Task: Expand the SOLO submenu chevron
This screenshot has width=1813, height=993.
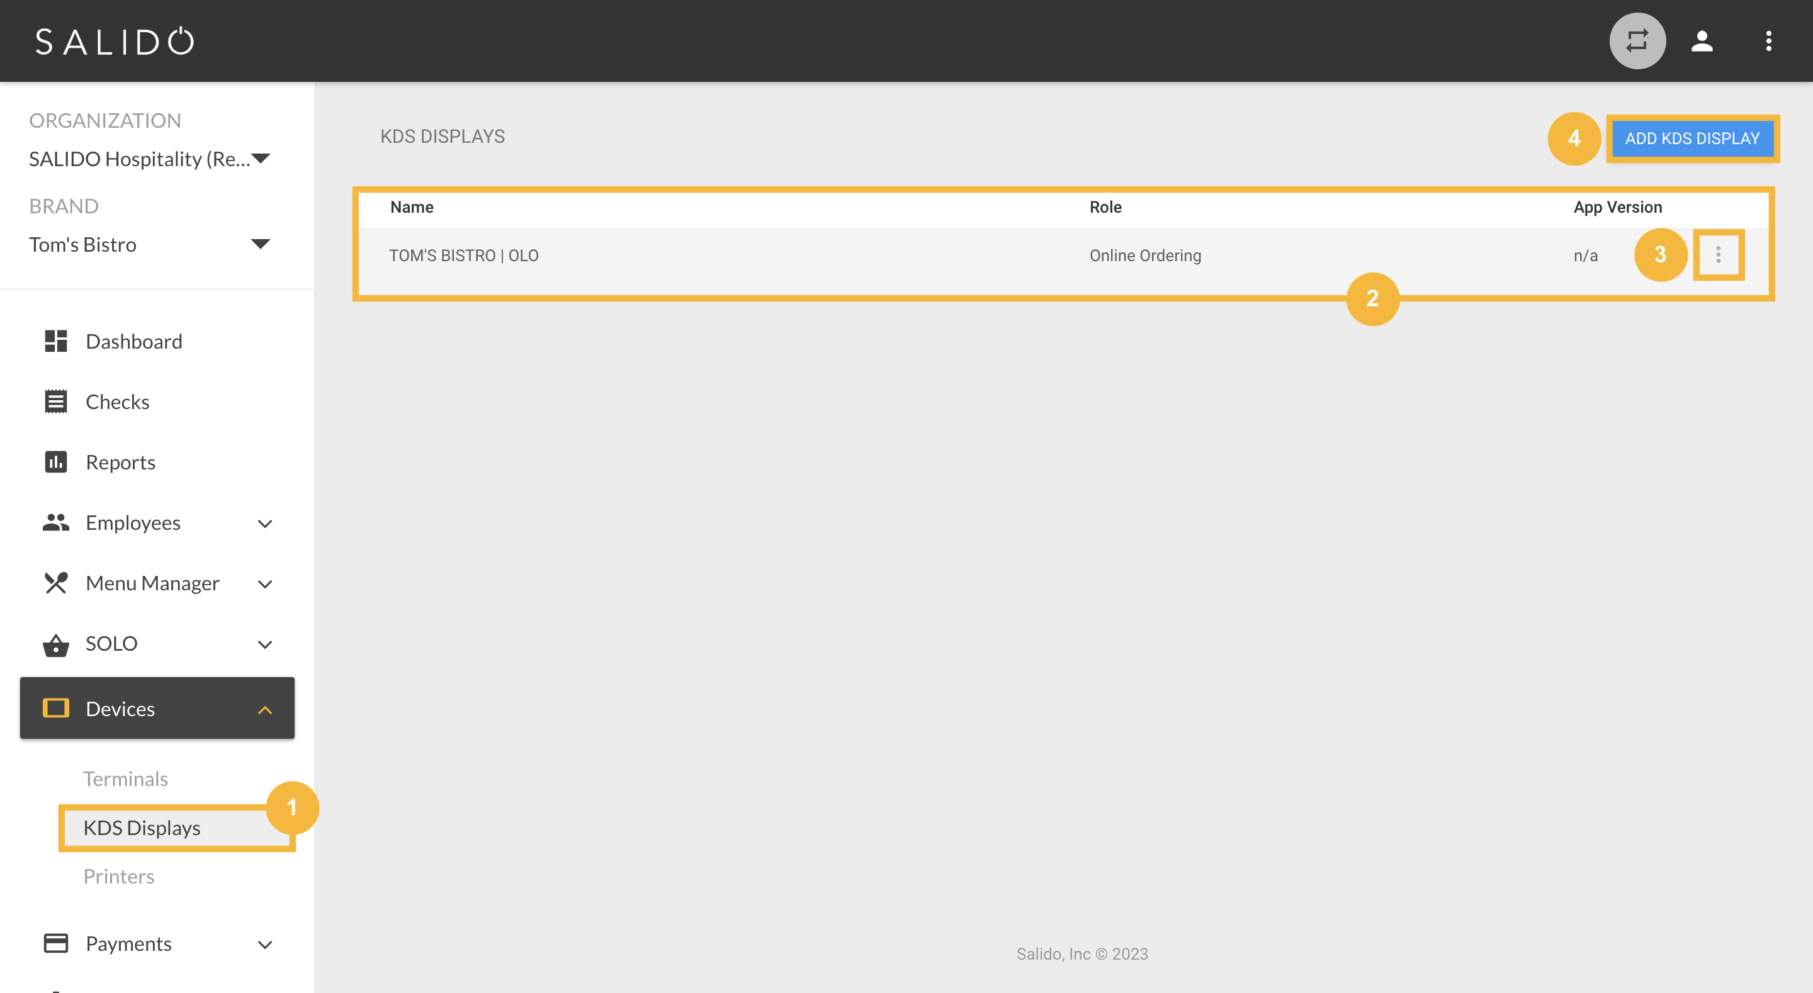Action: point(264,644)
